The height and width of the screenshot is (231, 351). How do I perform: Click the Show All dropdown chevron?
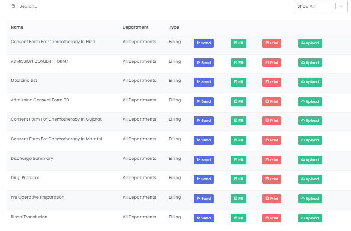(x=341, y=6)
